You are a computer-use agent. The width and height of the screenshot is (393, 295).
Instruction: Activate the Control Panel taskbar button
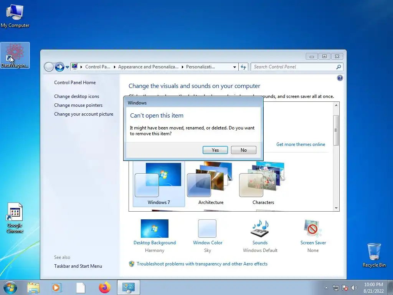click(x=129, y=287)
